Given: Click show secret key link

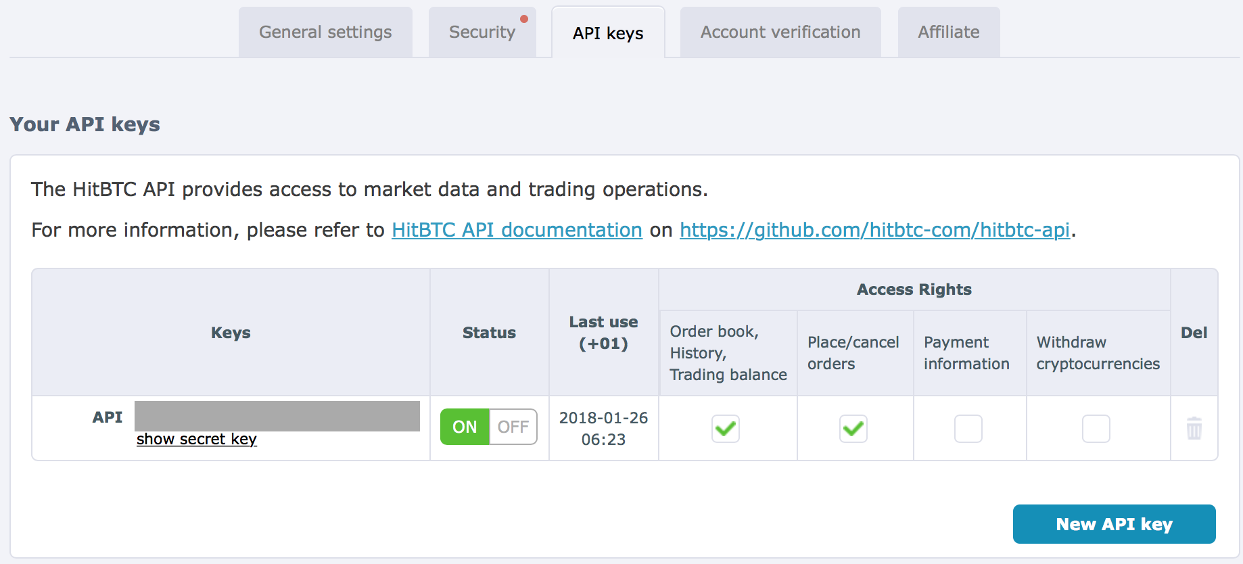Looking at the screenshot, I should tap(197, 440).
